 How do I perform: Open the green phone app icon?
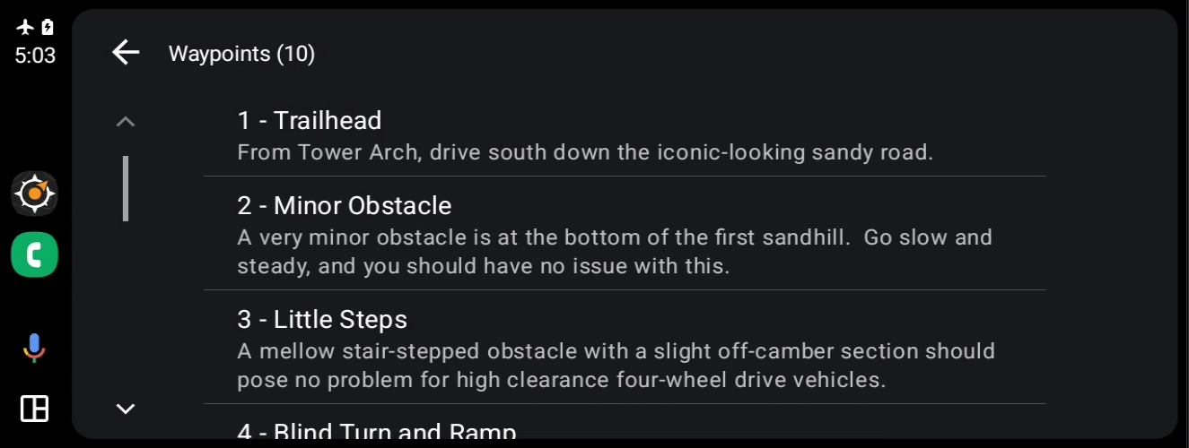tap(34, 254)
